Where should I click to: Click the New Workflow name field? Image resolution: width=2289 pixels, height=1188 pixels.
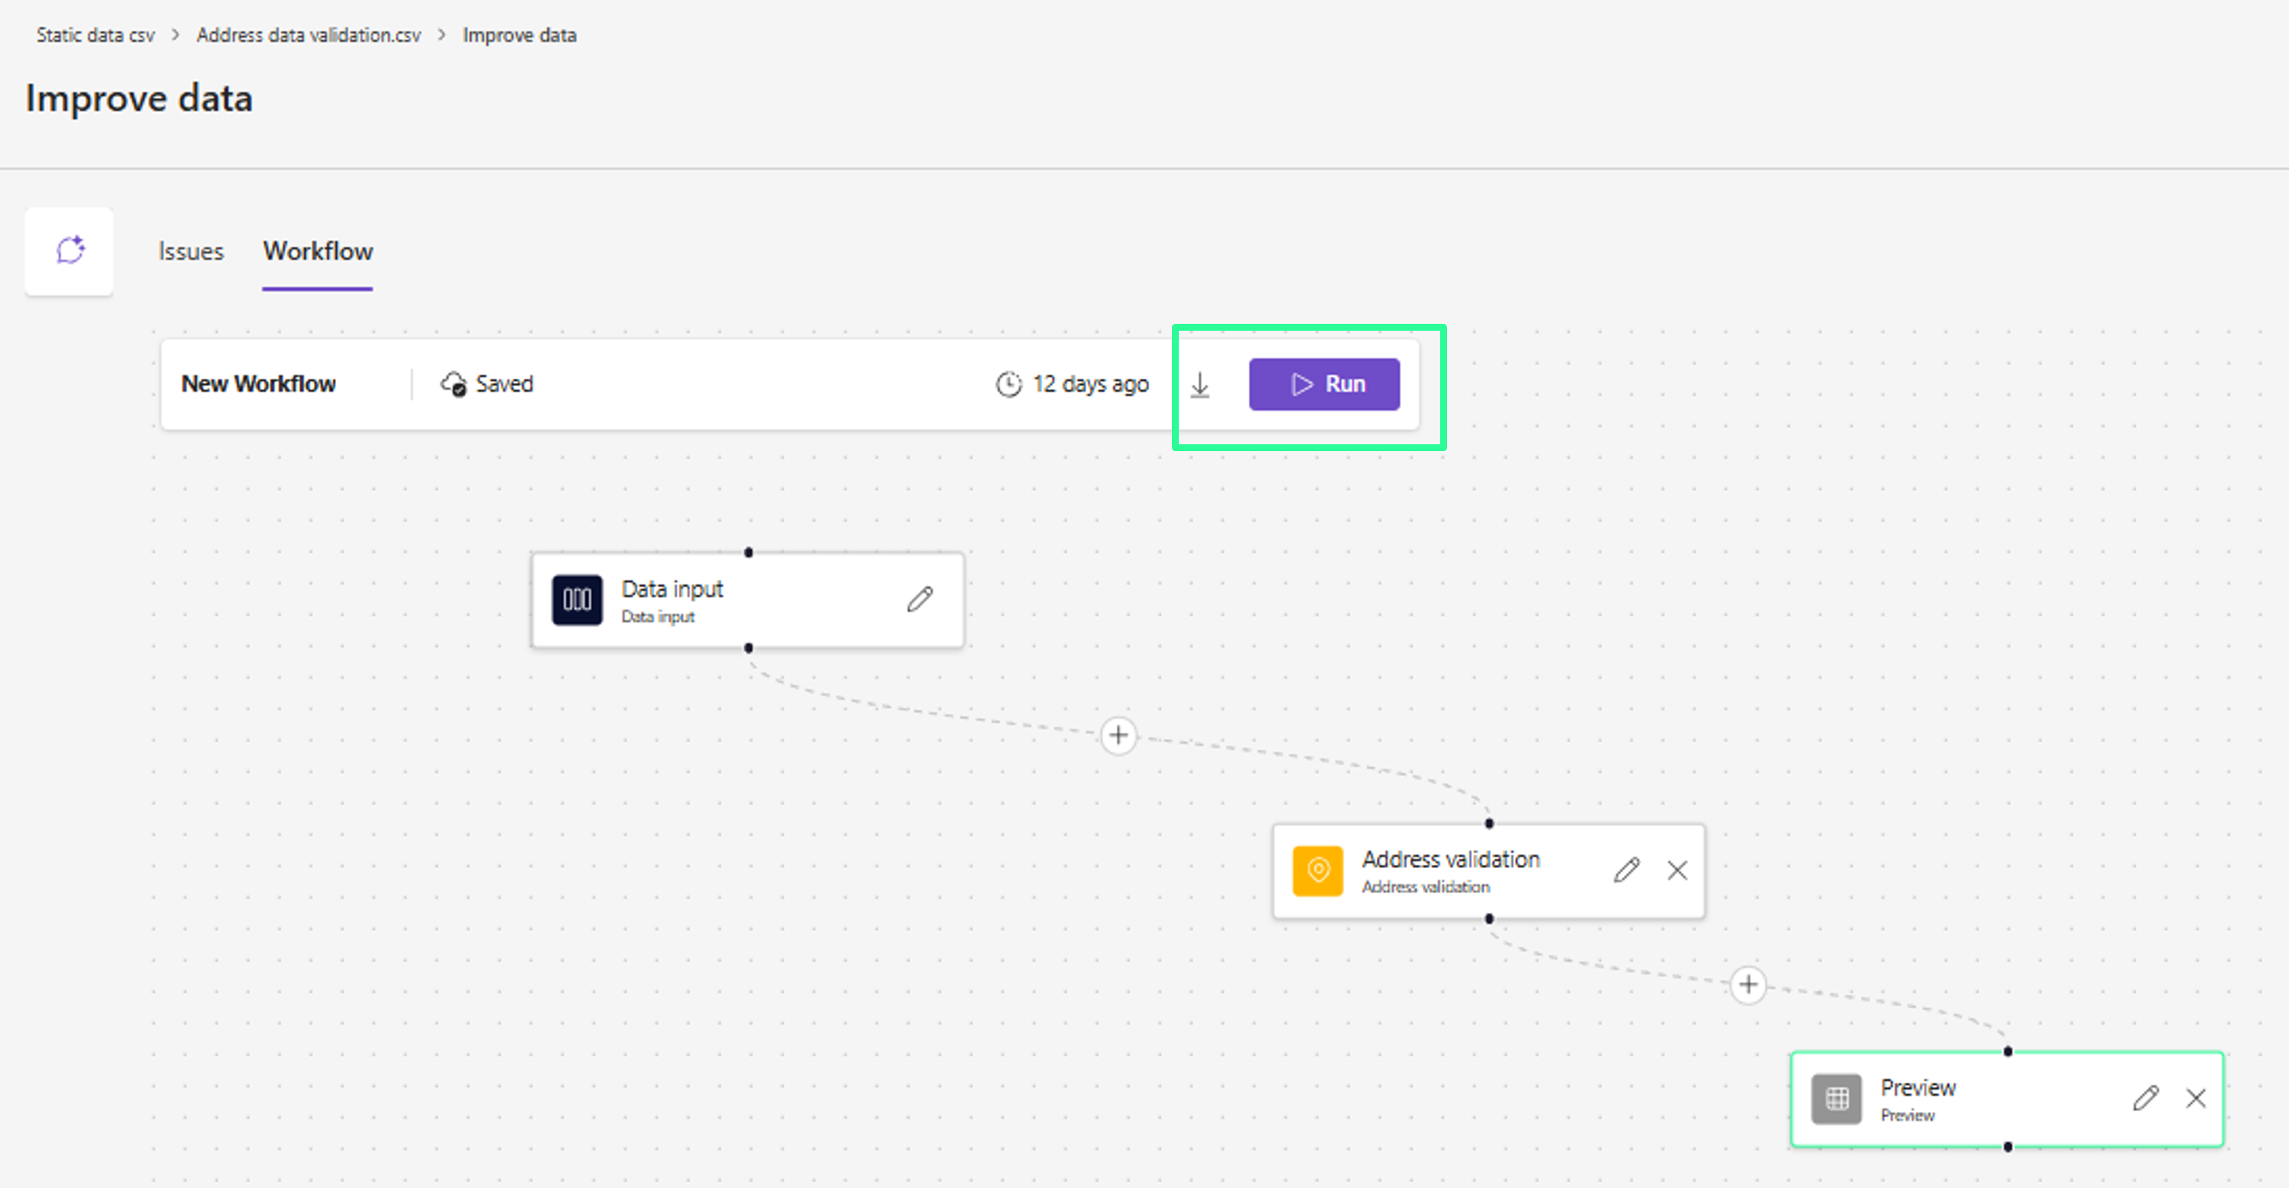coord(258,384)
